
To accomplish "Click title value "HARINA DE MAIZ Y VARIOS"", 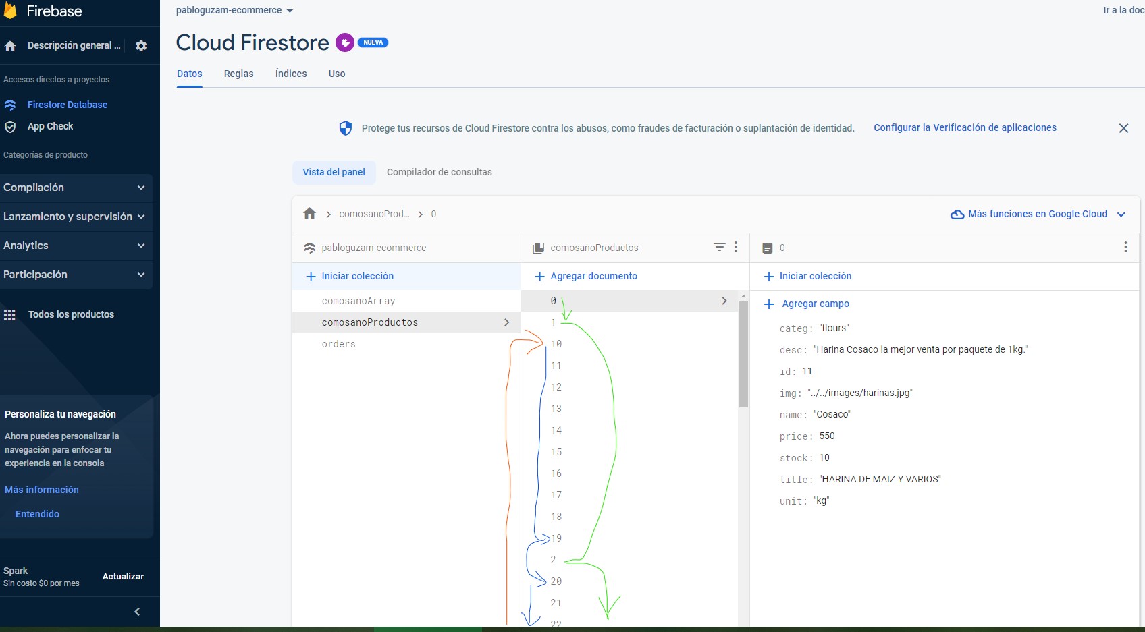I will [x=880, y=479].
